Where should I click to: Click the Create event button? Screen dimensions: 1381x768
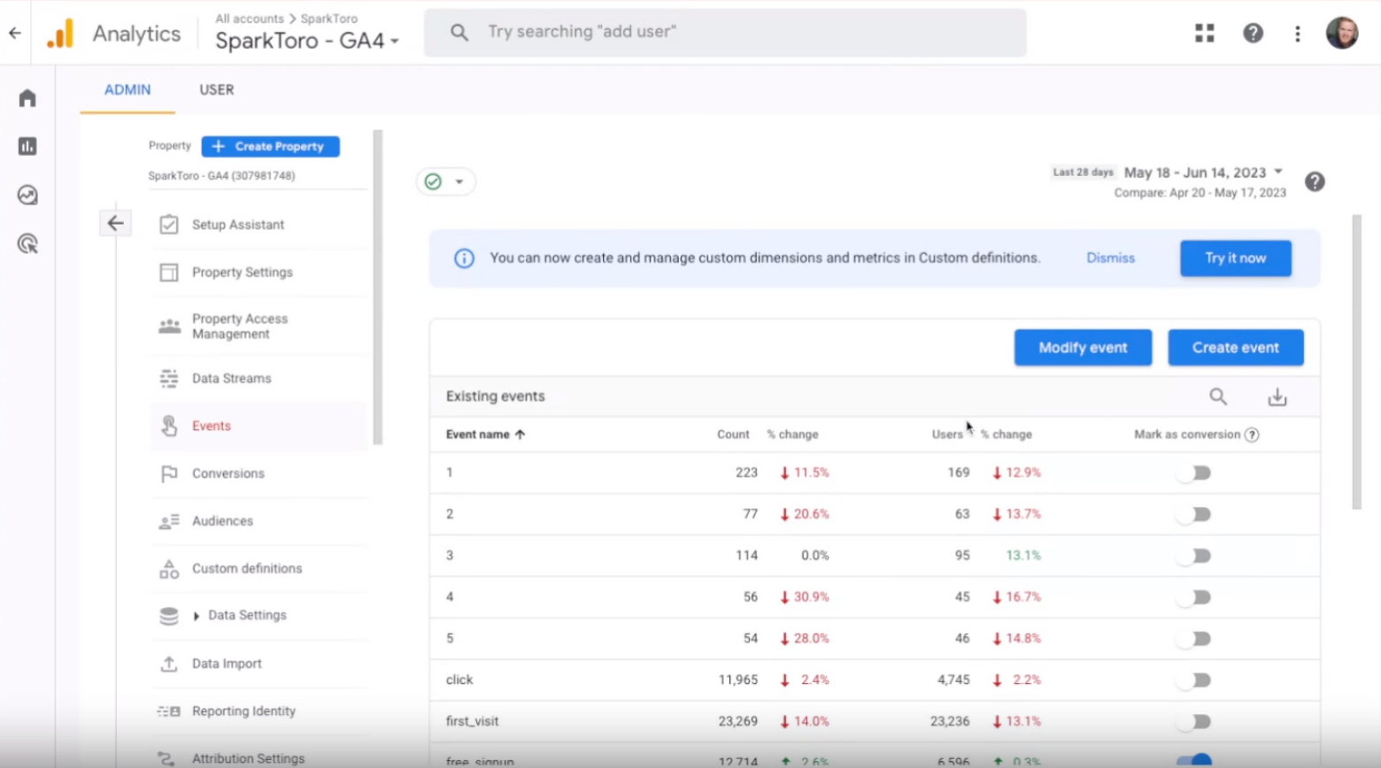[1235, 348]
